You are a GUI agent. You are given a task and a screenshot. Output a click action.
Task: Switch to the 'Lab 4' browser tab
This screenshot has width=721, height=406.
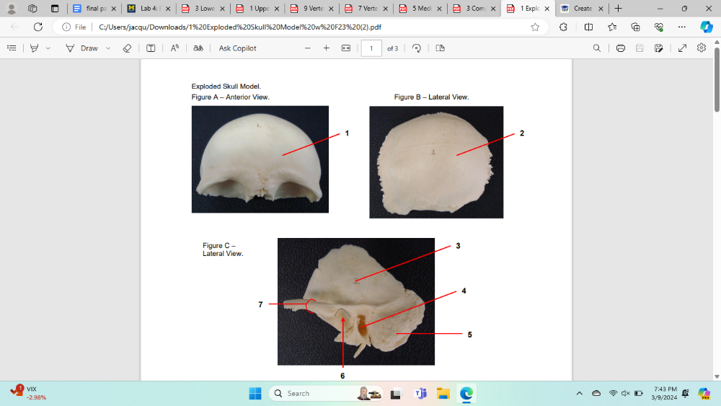pos(149,9)
